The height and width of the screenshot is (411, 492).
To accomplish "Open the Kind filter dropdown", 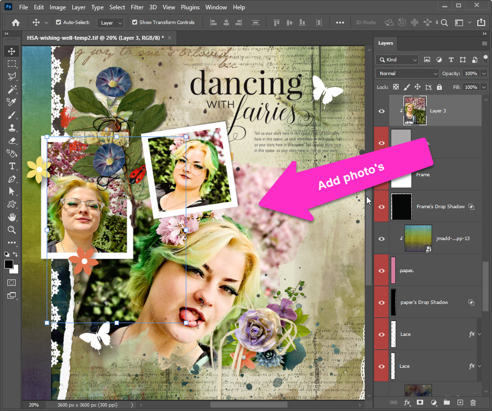I will point(397,60).
